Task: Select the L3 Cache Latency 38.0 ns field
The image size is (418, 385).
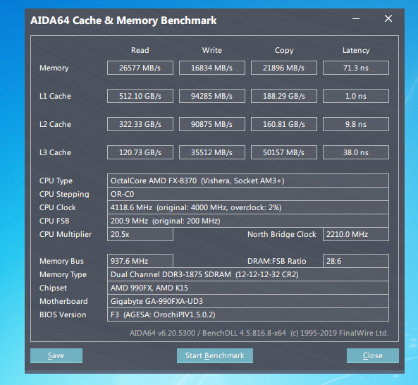Action: (x=356, y=152)
